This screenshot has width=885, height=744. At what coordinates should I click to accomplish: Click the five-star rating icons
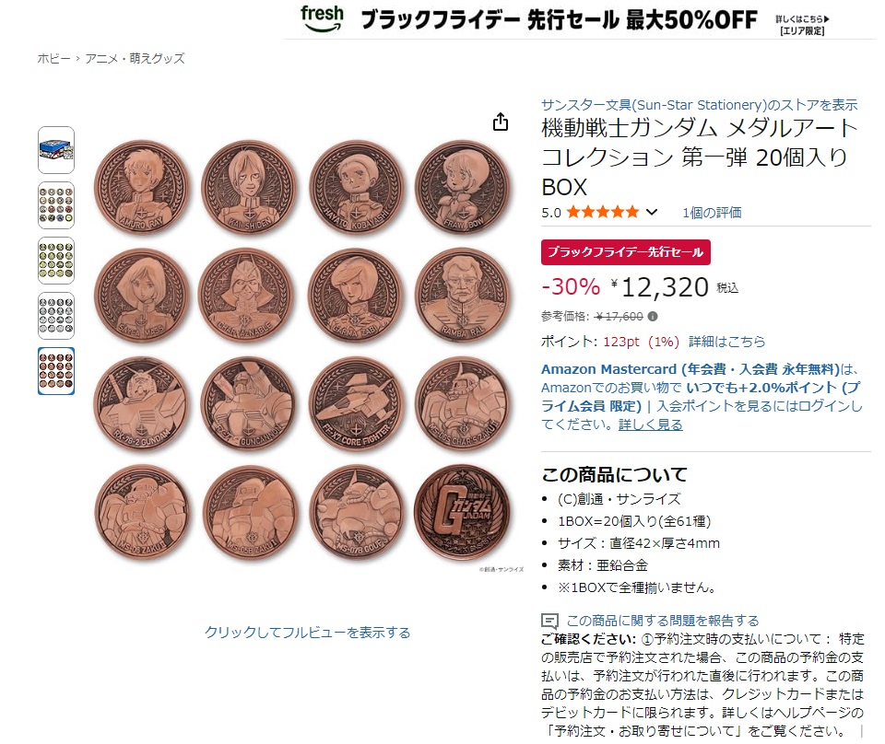[603, 212]
